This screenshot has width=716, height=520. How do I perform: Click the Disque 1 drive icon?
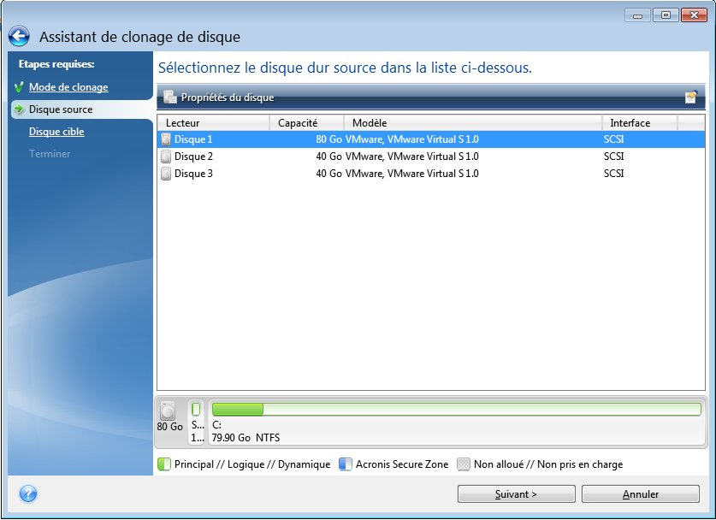tap(166, 139)
